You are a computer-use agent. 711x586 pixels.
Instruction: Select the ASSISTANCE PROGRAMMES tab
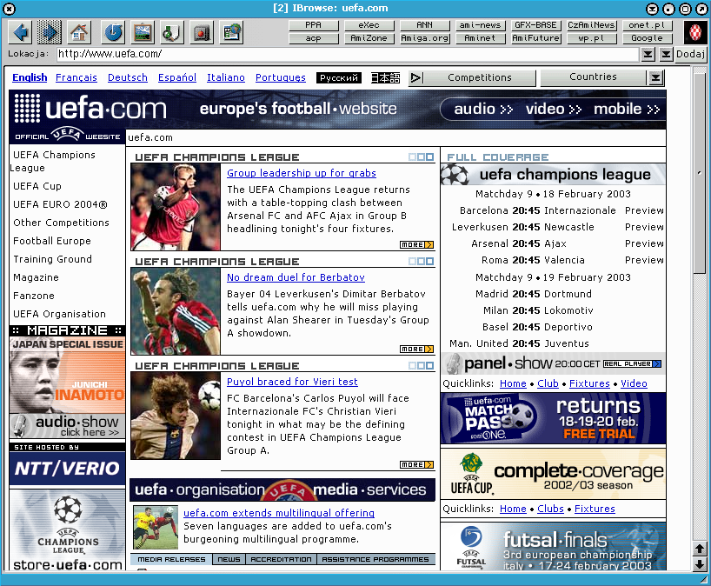375,559
